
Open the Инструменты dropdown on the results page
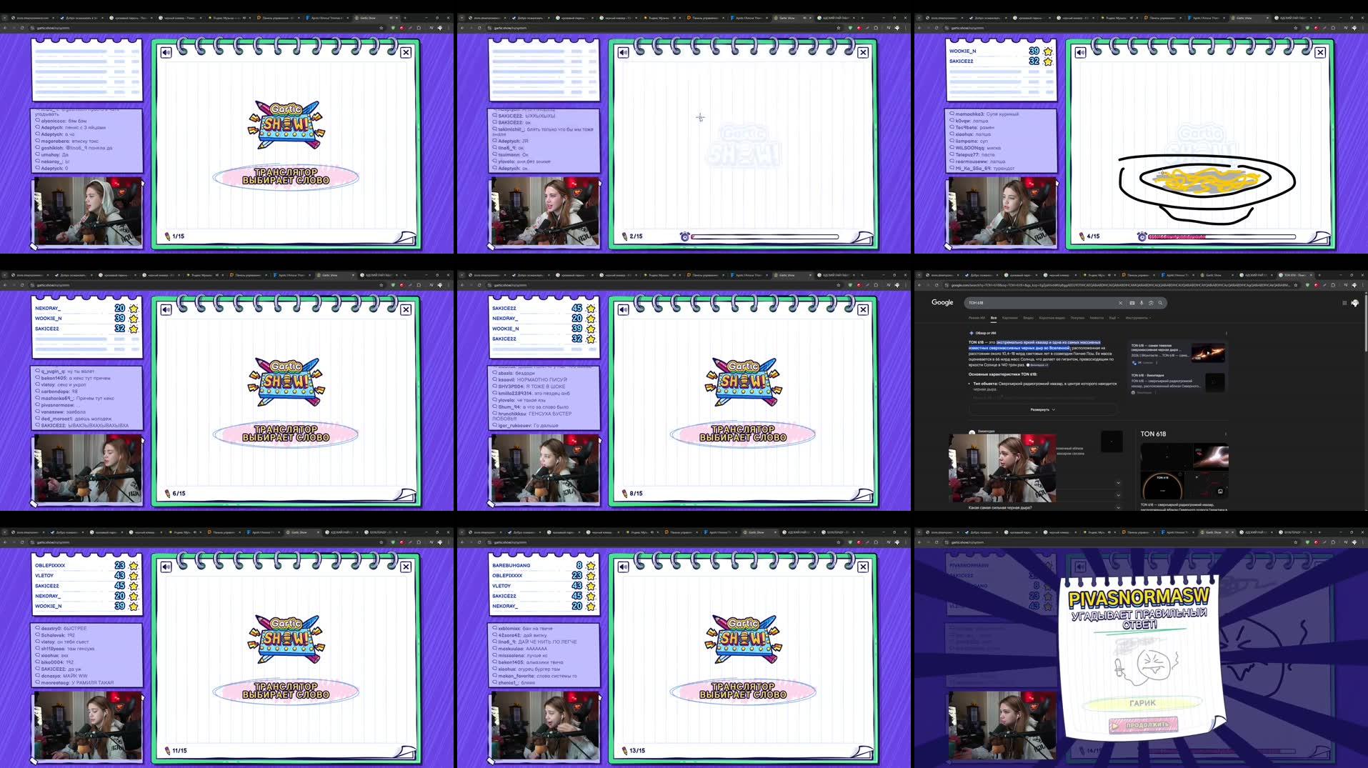pos(1137,318)
